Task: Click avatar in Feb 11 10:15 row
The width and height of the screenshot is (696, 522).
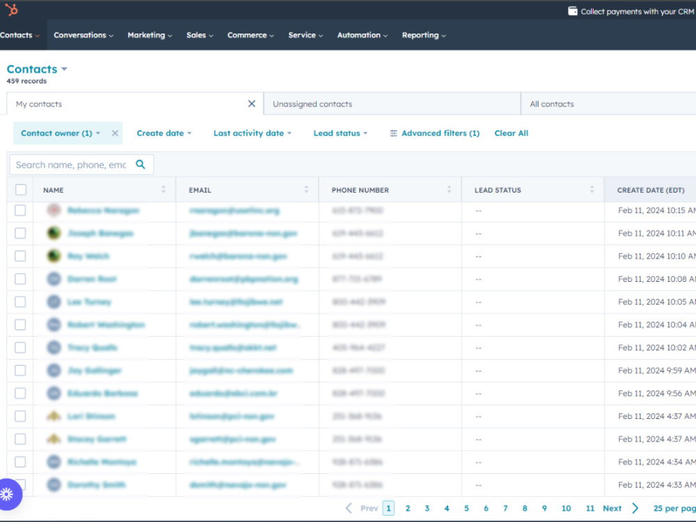Action: (54, 210)
